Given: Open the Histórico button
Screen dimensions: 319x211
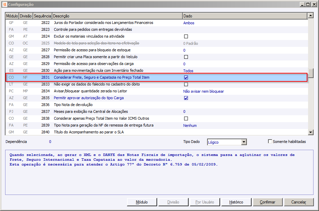Looking at the screenshot, I should click(236, 202).
